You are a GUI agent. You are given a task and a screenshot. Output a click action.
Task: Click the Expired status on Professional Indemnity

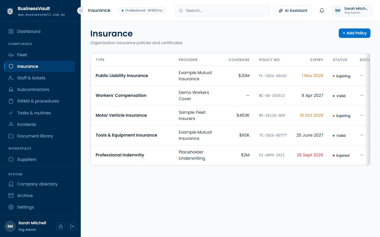click(341, 156)
